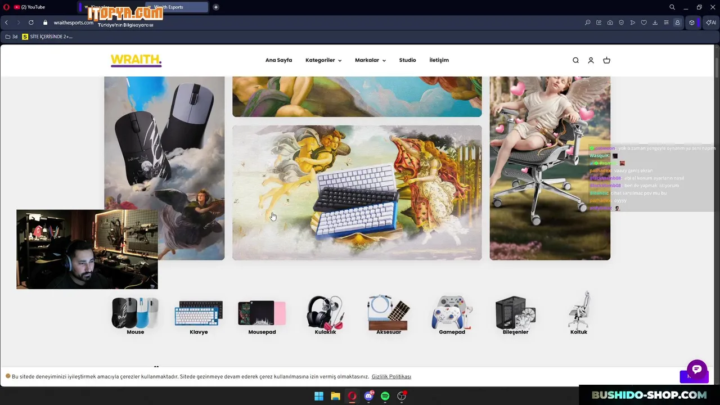The height and width of the screenshot is (405, 720).
Task: Open Spotify from taskbar
Action: tap(385, 396)
